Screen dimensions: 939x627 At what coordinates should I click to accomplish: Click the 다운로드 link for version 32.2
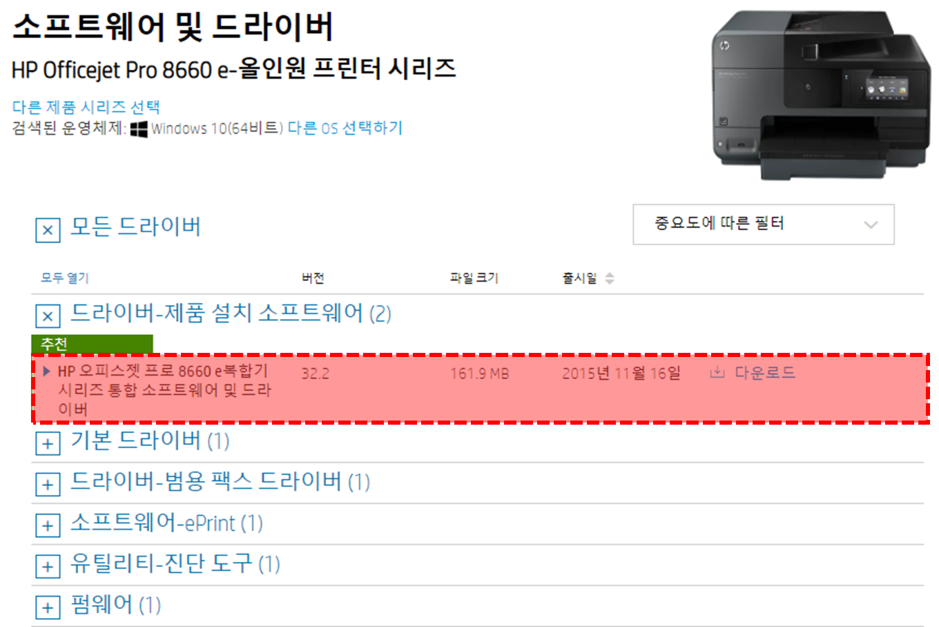pos(764,373)
